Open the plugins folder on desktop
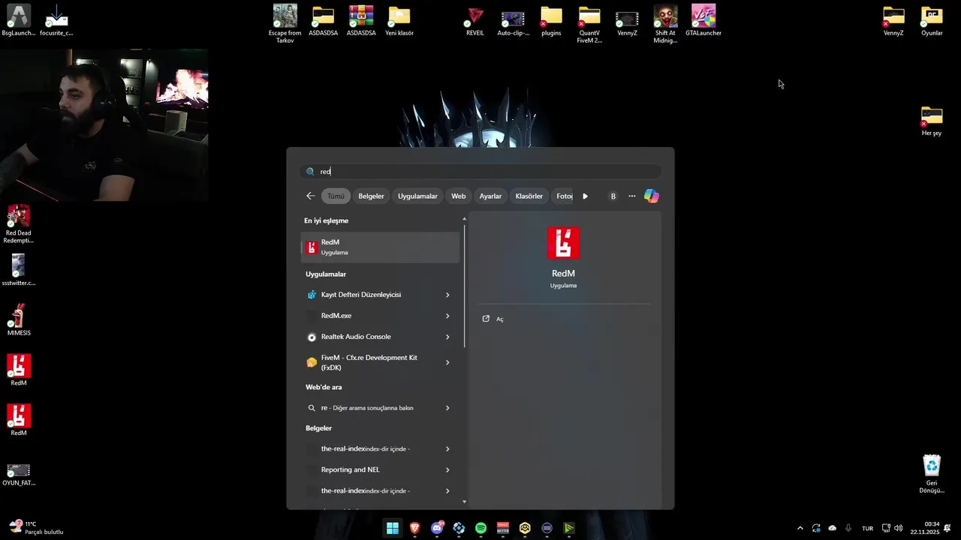Viewport: 961px width, 540px height. [551, 20]
